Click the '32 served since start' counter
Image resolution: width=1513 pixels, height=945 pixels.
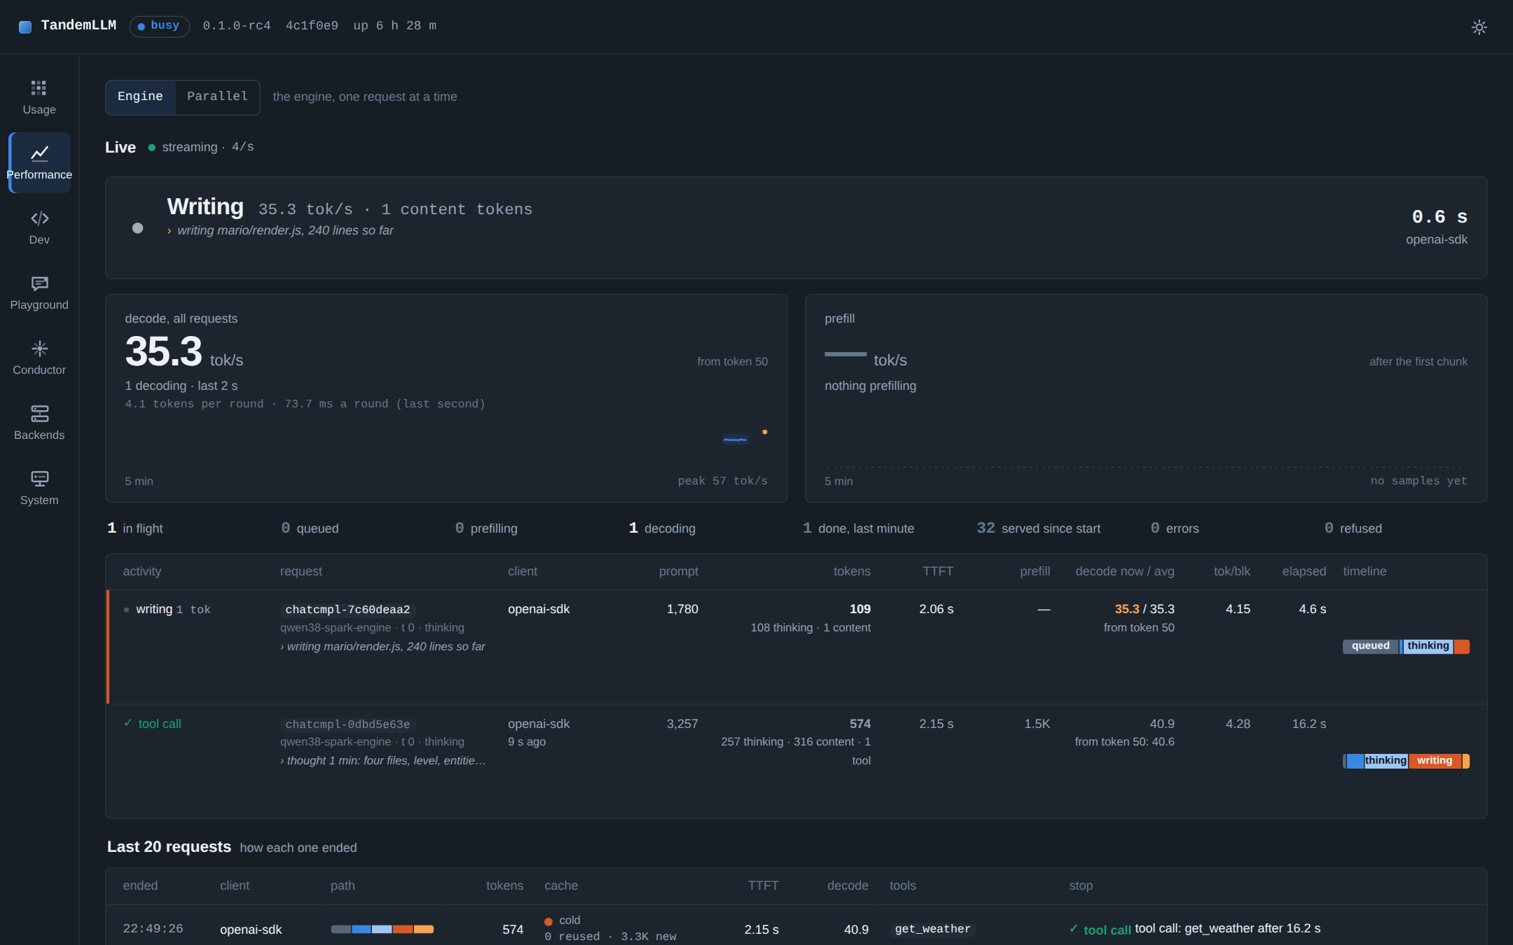[x=1038, y=528]
